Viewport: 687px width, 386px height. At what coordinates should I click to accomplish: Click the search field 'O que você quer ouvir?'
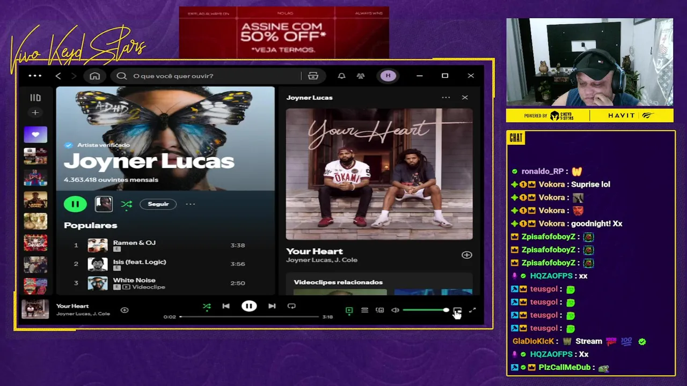217,76
